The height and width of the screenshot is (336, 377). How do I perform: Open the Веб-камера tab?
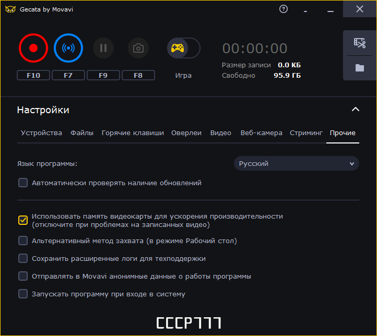click(262, 133)
